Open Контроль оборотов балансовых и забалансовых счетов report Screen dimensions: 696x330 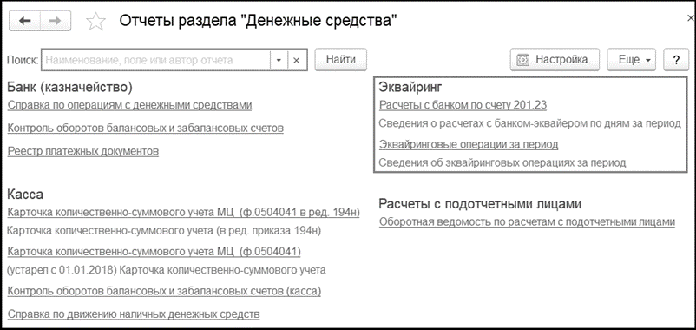(x=146, y=129)
